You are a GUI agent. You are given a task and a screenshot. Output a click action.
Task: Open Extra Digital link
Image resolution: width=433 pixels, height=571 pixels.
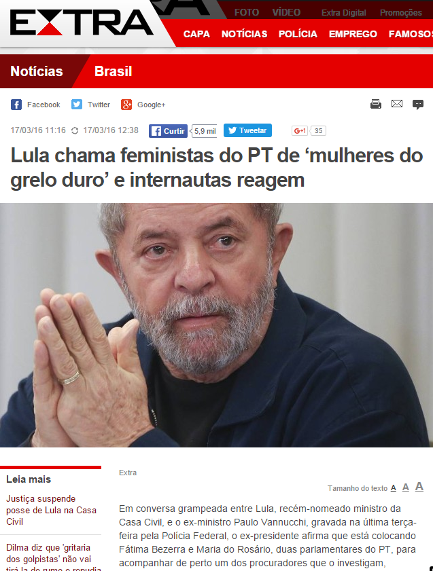coord(344,13)
